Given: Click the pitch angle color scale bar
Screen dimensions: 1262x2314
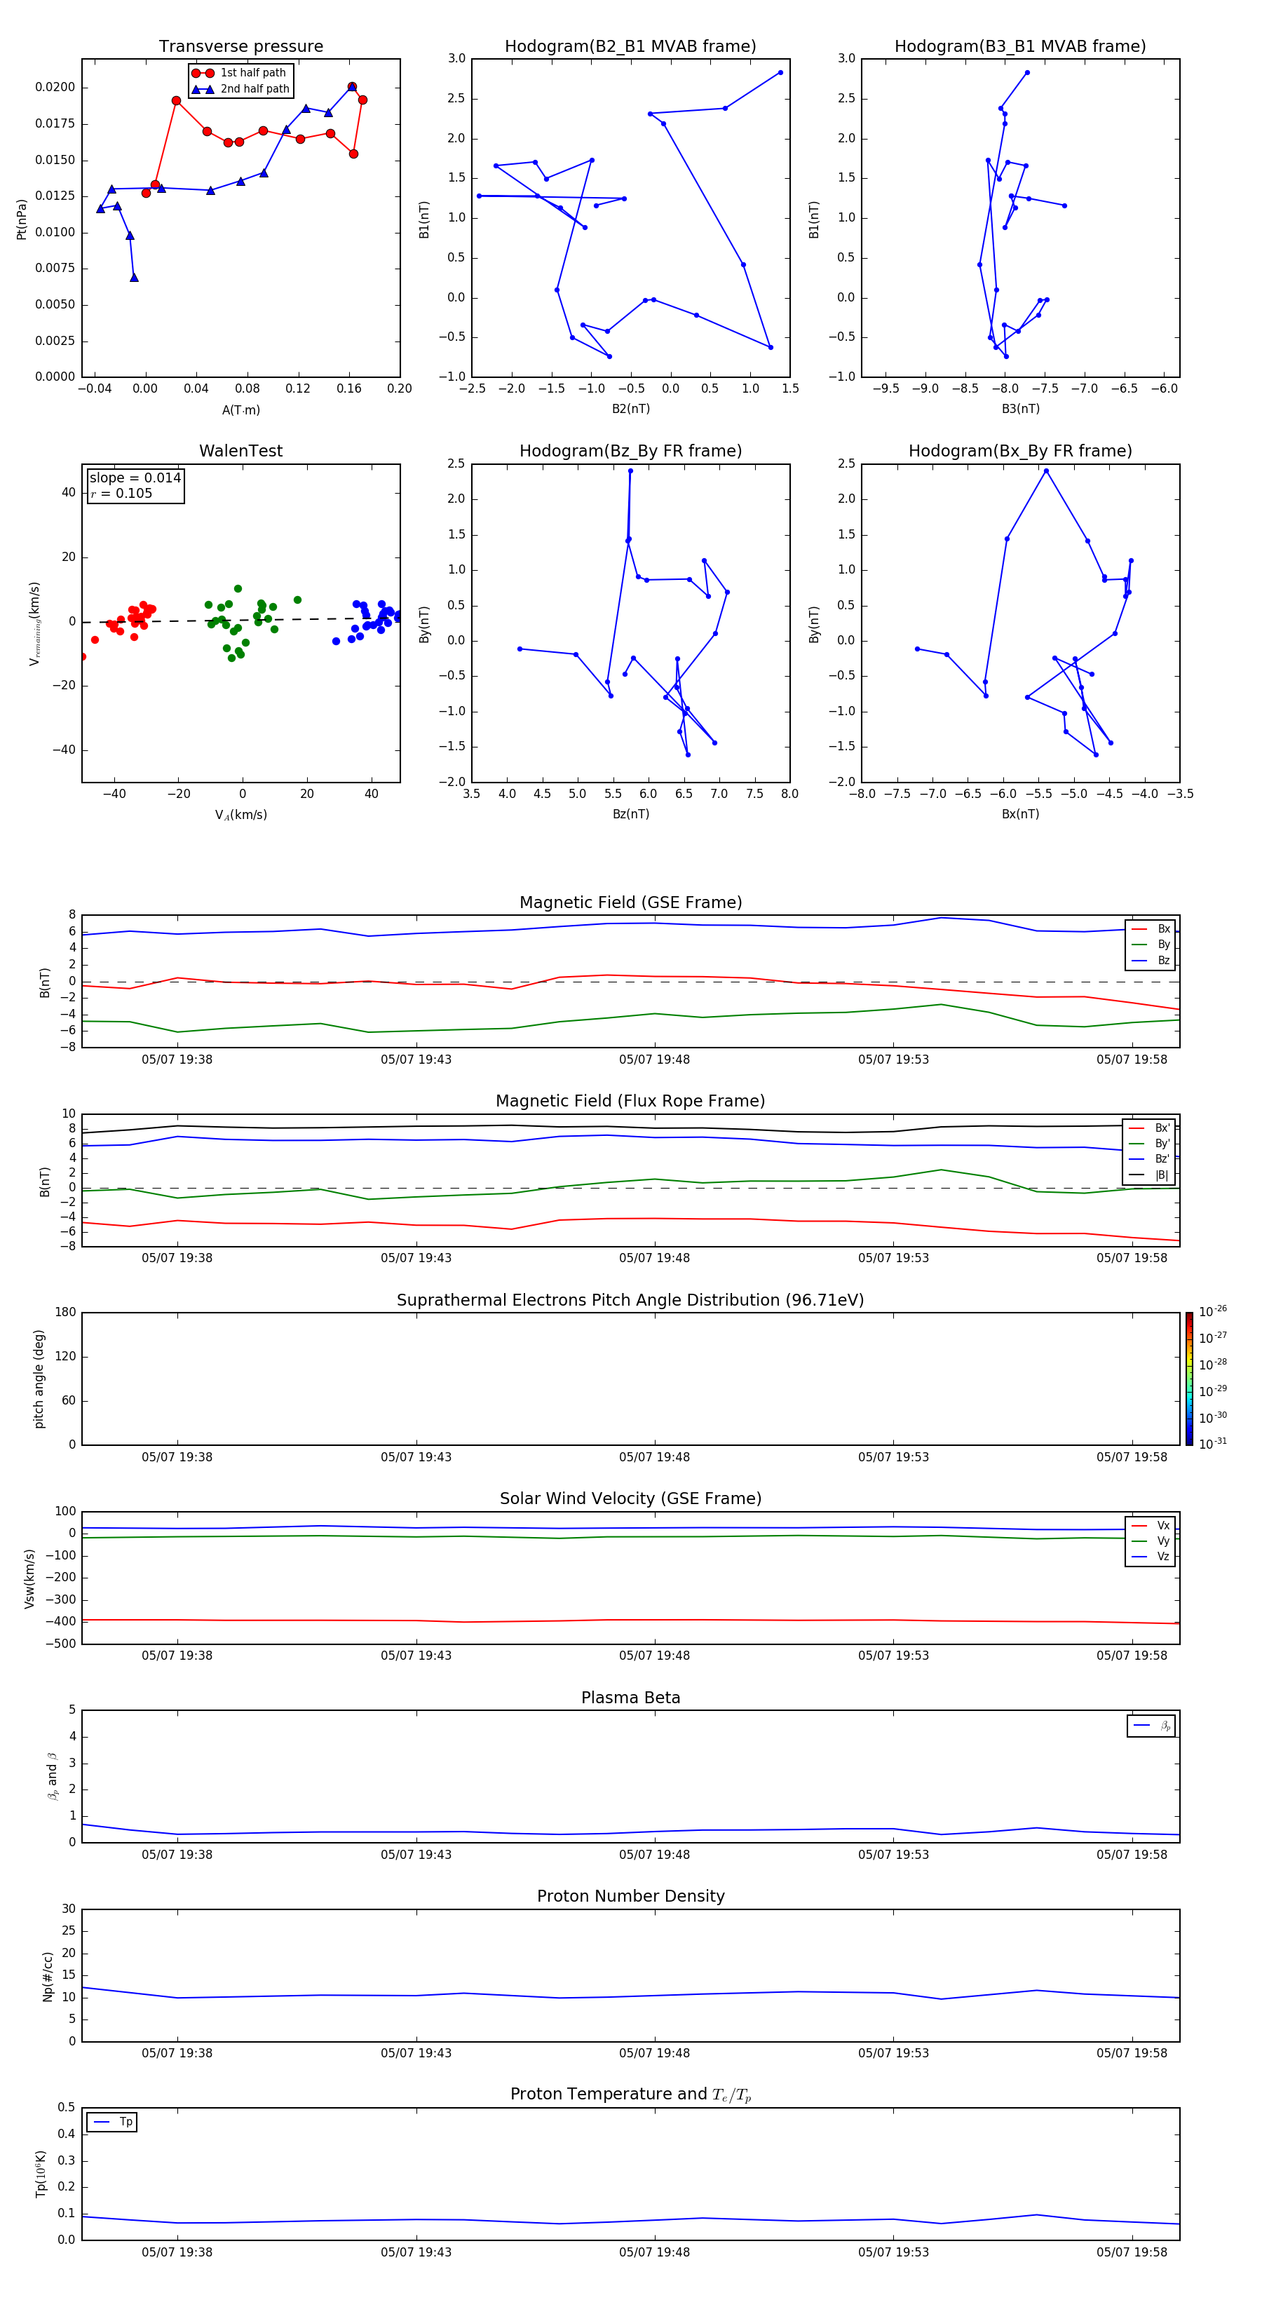Looking at the screenshot, I should 1189,1379.
